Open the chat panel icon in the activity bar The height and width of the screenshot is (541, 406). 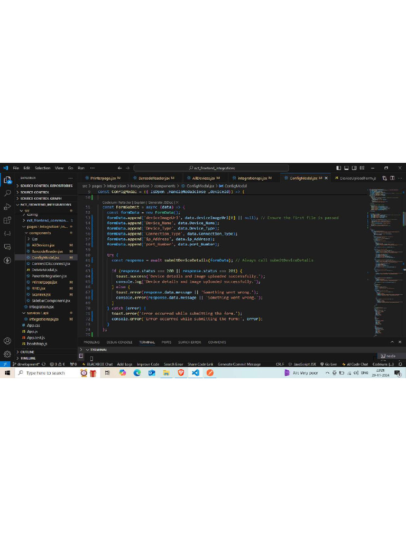7,247
